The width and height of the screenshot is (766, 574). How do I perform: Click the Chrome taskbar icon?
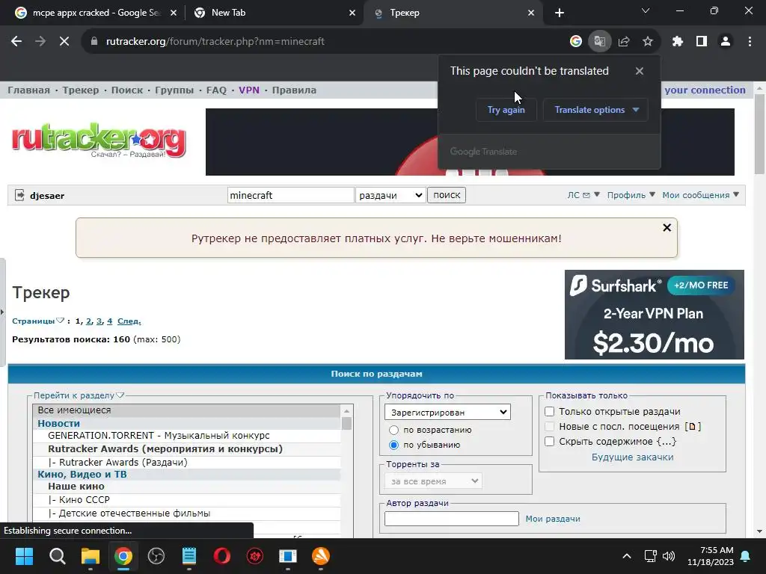pos(123,556)
